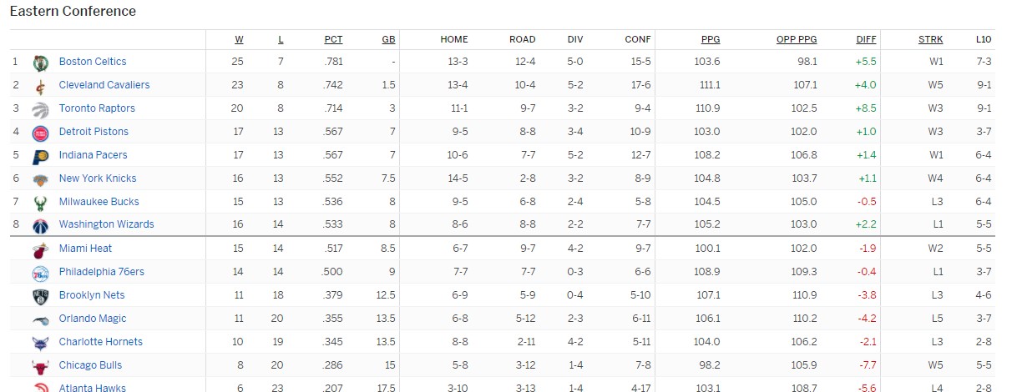
Task: Sort standings by DIFF column header
Action: click(866, 39)
